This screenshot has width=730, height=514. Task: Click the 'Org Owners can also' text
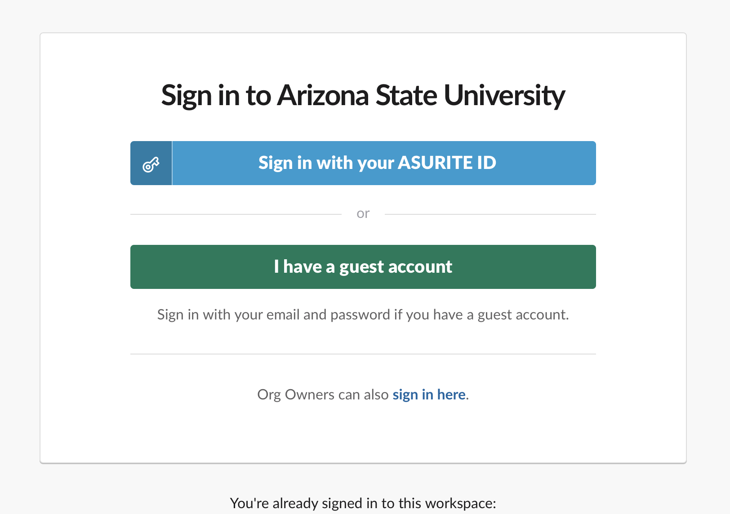pos(322,394)
